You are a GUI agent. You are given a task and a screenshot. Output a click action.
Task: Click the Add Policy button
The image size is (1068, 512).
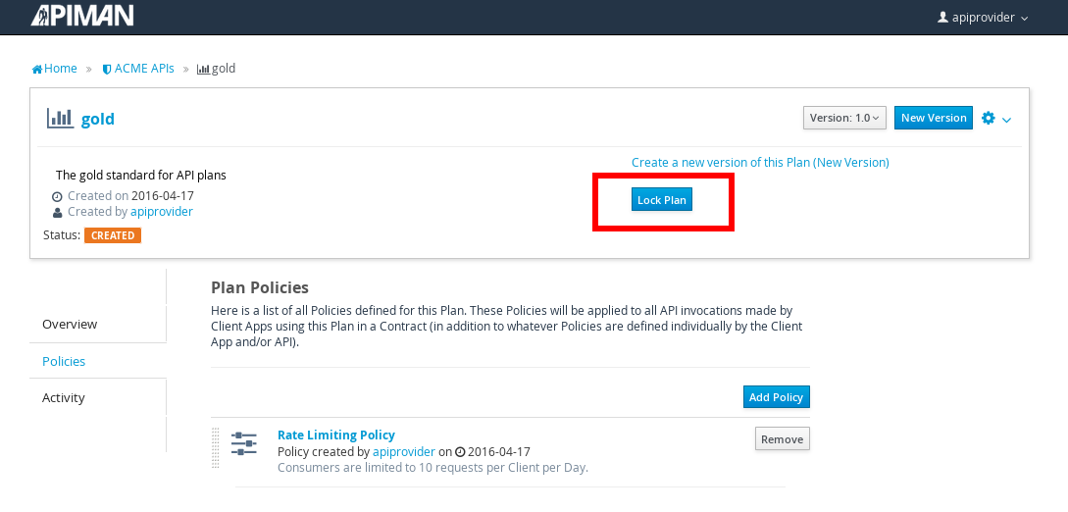pos(776,397)
